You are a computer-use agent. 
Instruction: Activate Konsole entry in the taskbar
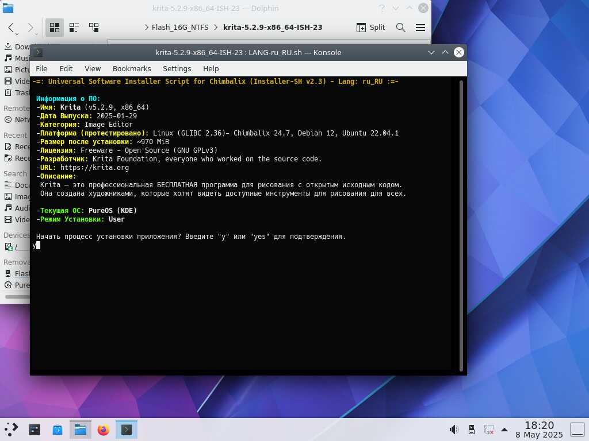[126, 430]
